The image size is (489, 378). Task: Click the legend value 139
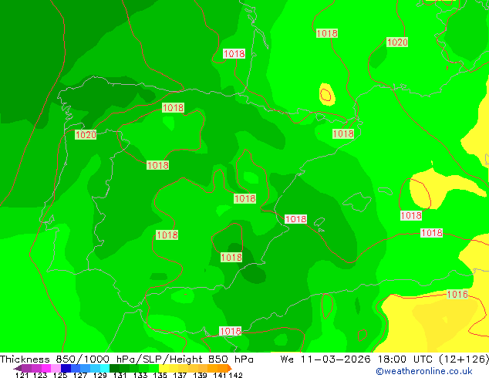pos(200,375)
